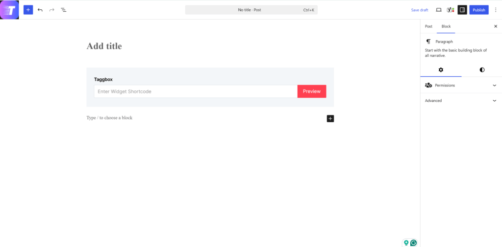This screenshot has height=247, width=502.
Task: Open the Grammarly icon
Action: (414, 243)
